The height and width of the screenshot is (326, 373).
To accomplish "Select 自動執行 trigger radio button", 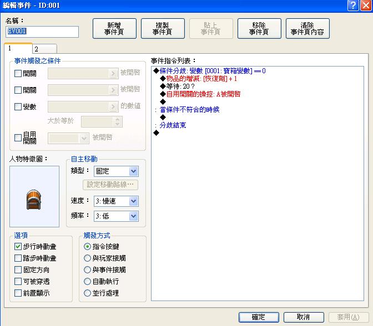I will [87, 282].
